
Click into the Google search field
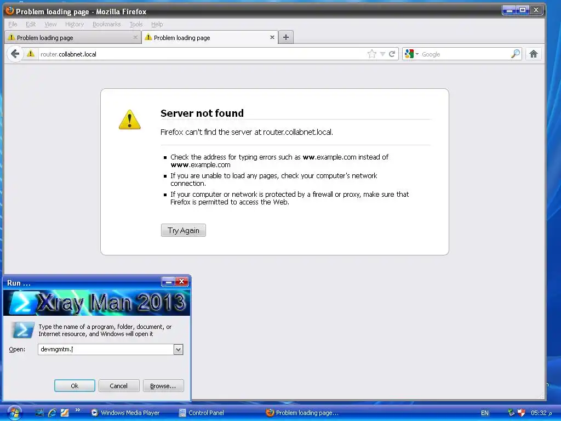(x=465, y=54)
